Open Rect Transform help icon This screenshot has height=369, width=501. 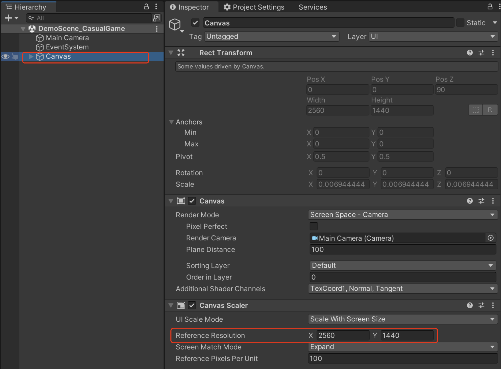470,52
